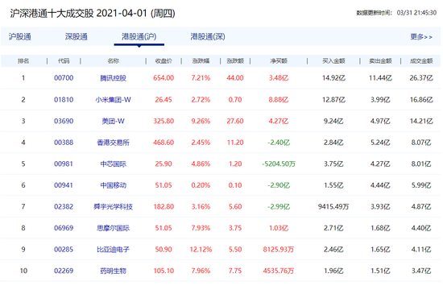This screenshot has width=443, height=290.
Task: Open 中国移动 stock link
Action: (x=113, y=185)
